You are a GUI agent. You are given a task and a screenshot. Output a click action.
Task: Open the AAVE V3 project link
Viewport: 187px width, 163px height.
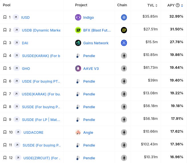91,68
